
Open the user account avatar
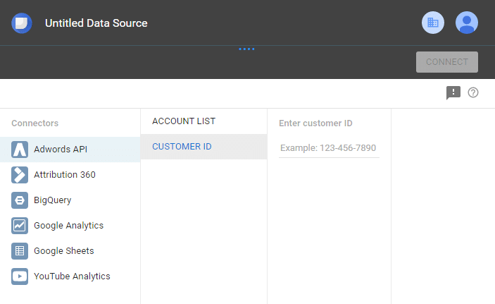point(467,23)
